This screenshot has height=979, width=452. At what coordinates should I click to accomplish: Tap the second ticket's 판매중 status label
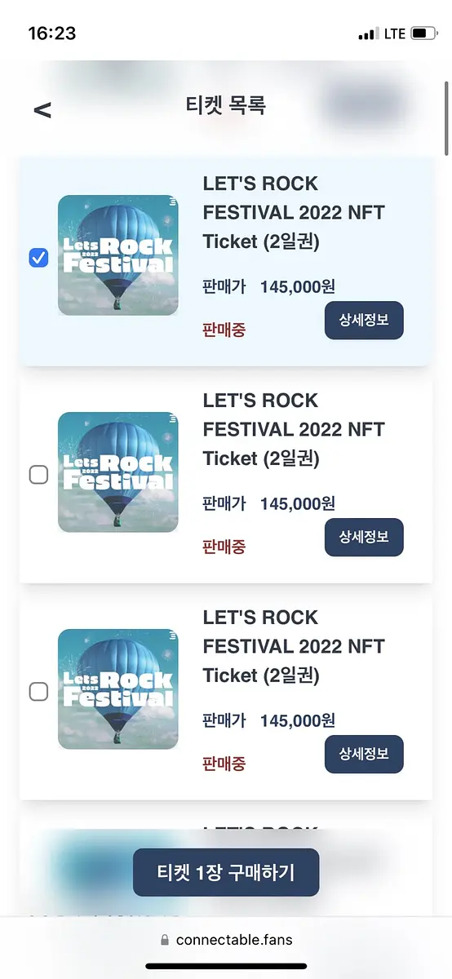[224, 547]
